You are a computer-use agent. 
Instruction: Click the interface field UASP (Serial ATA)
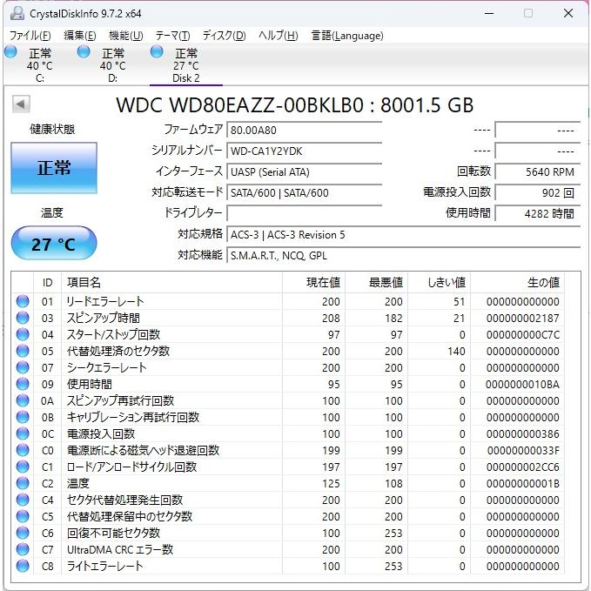click(x=304, y=171)
